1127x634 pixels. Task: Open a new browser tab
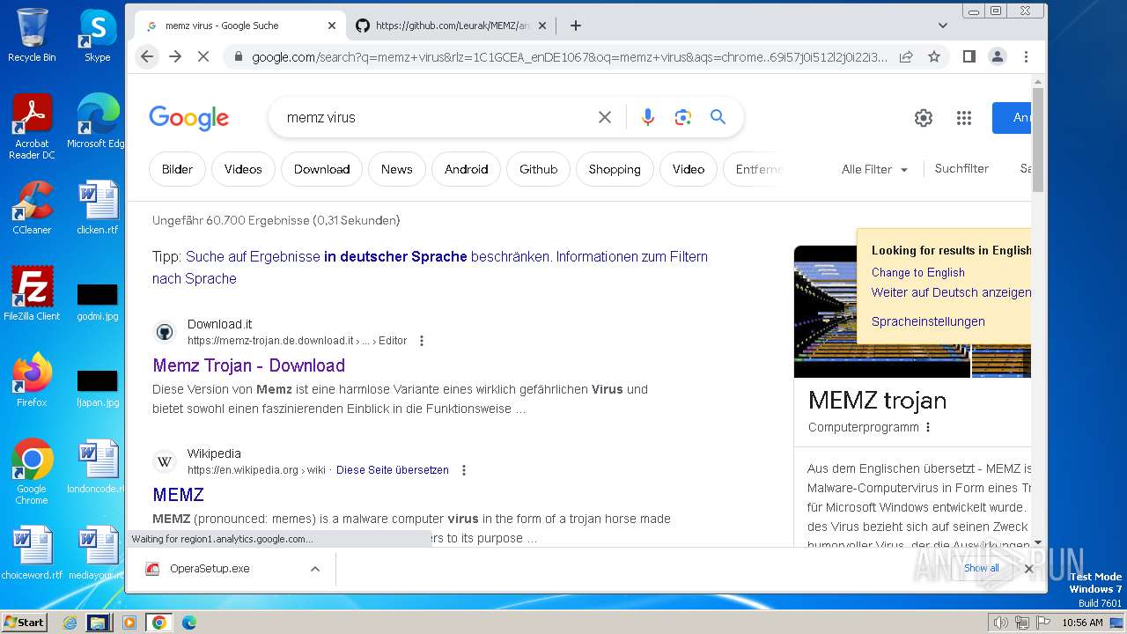[x=576, y=26]
